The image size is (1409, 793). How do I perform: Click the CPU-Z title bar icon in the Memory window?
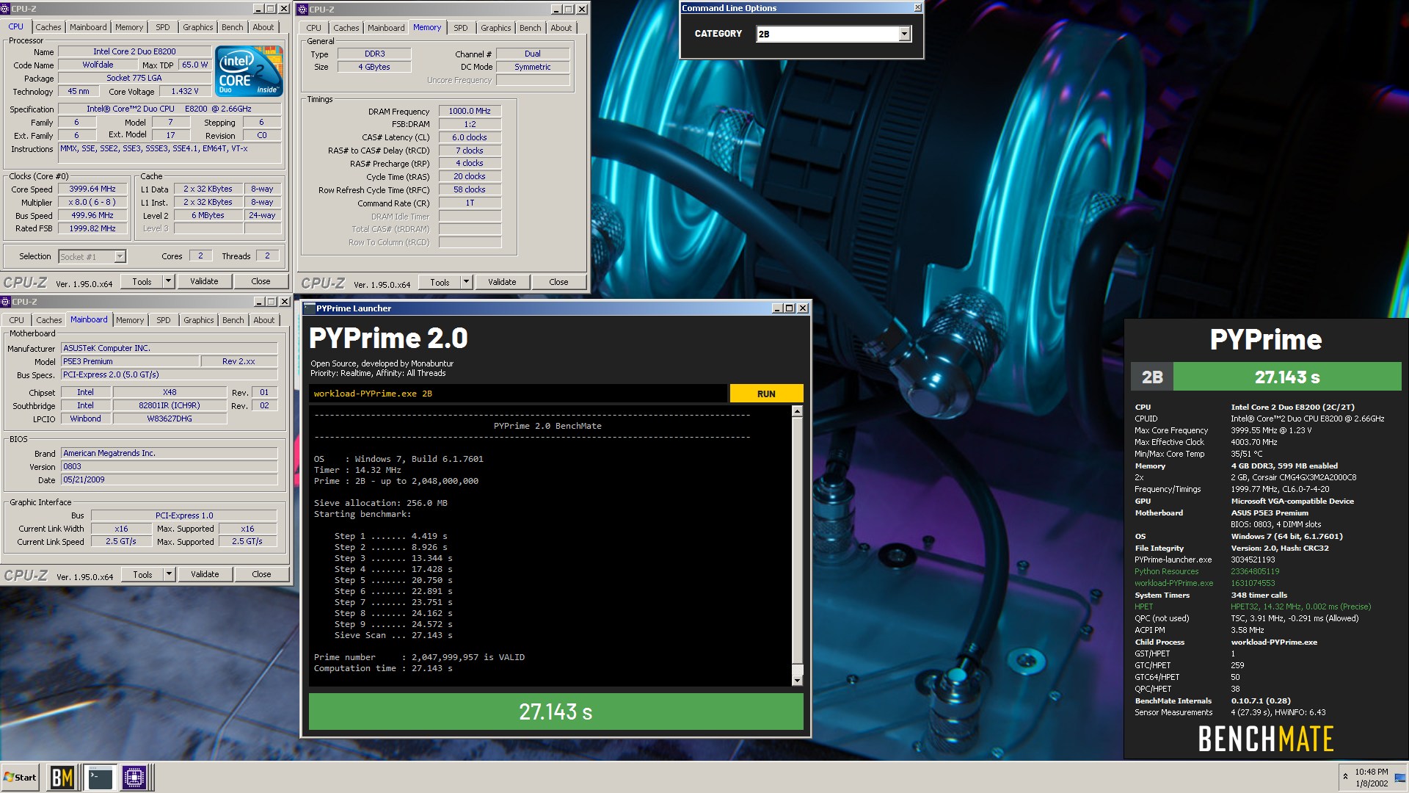click(302, 10)
